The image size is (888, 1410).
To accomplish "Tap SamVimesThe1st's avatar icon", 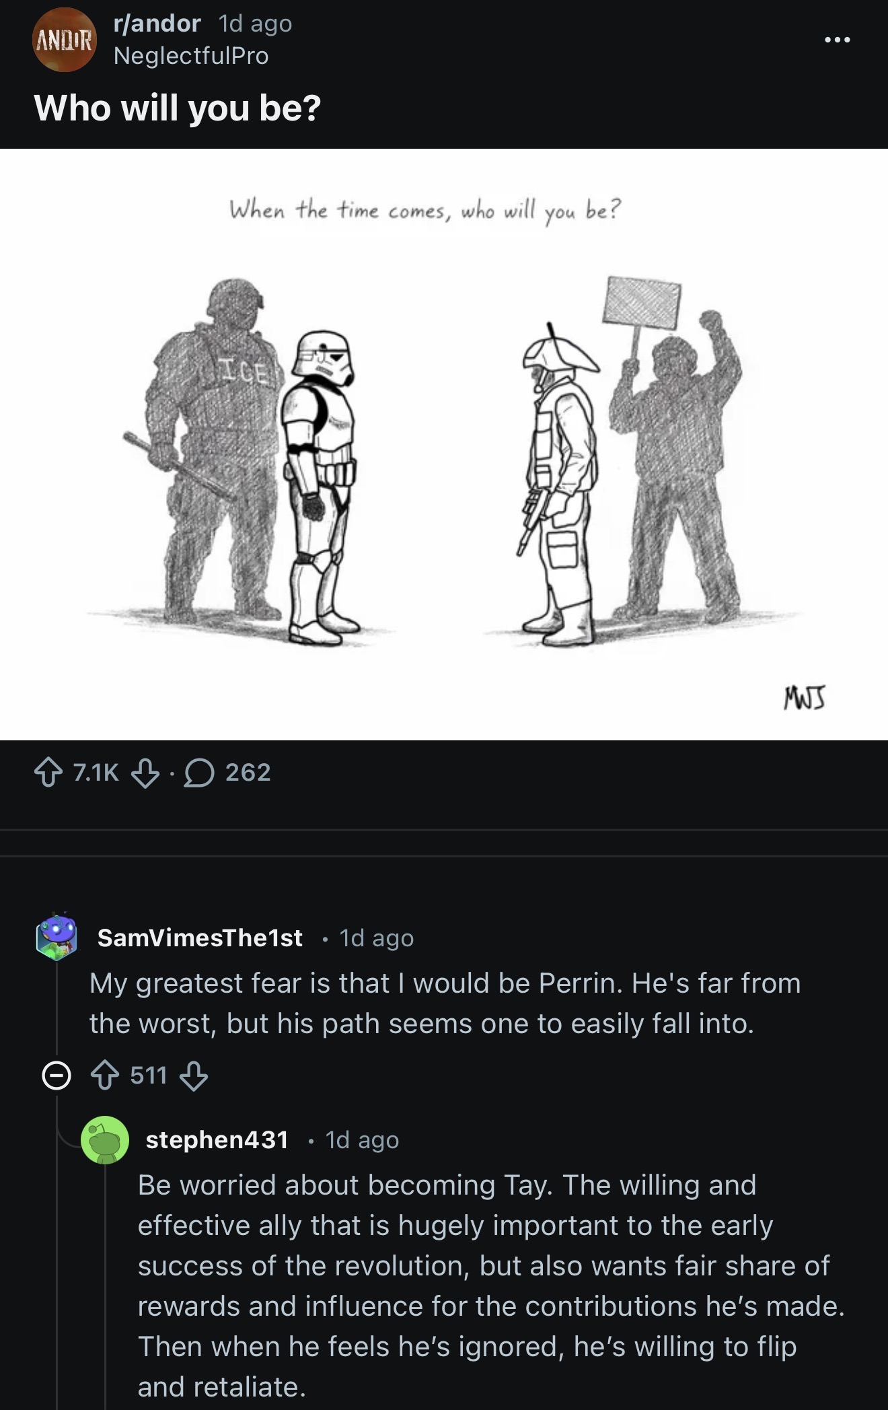I will click(57, 937).
